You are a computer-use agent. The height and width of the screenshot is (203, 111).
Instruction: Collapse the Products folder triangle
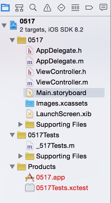point(13,167)
